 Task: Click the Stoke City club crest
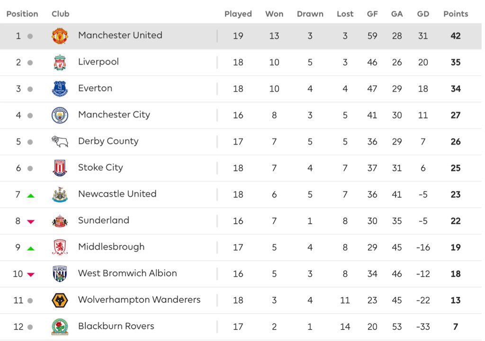[60, 168]
